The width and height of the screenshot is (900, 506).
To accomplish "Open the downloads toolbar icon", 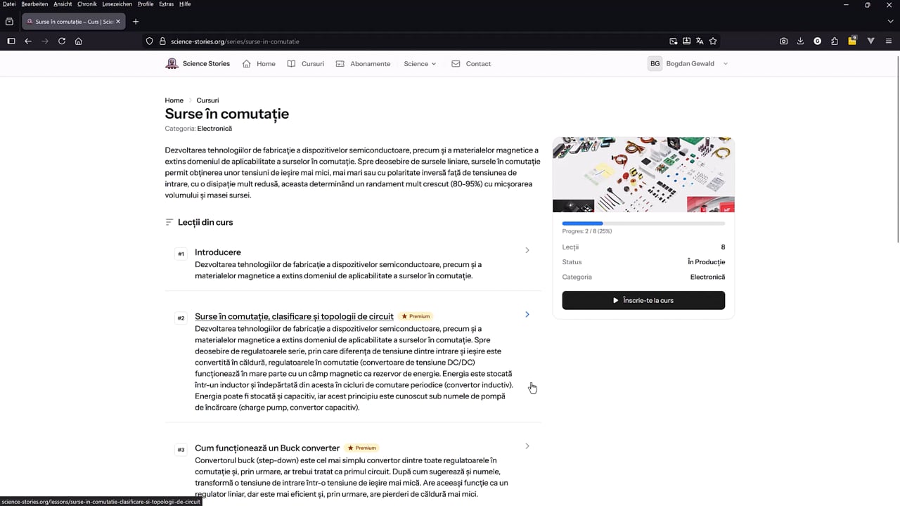I will click(800, 41).
